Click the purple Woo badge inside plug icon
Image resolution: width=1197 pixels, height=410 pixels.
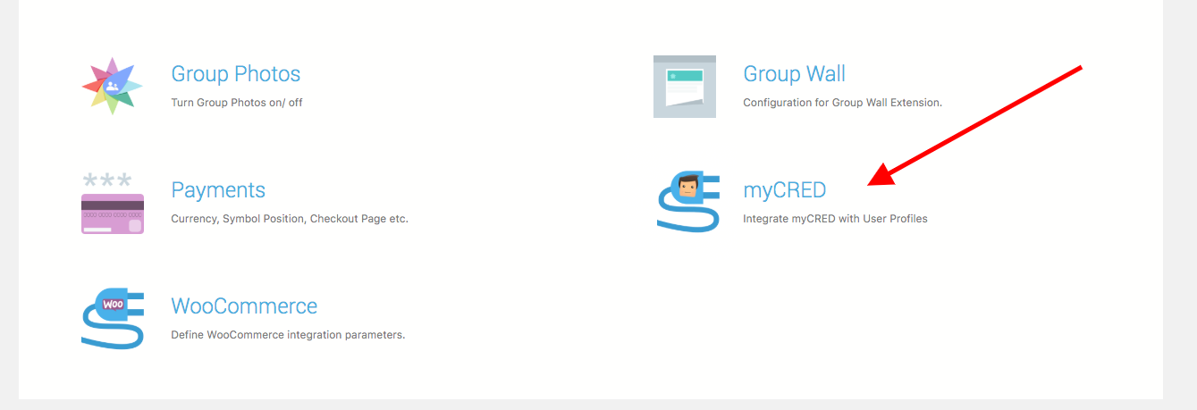click(114, 304)
